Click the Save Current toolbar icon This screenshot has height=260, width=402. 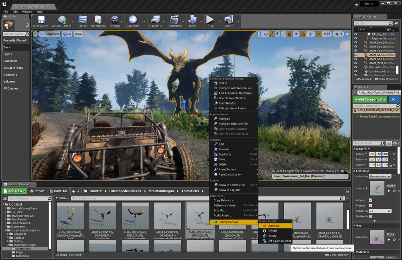coord(41,21)
